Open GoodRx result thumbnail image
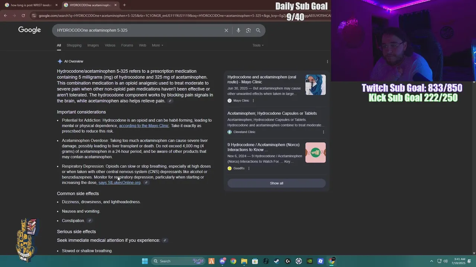 pos(315,152)
